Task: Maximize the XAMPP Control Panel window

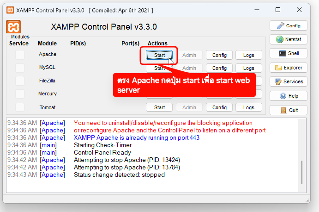Action: (x=277, y=10)
